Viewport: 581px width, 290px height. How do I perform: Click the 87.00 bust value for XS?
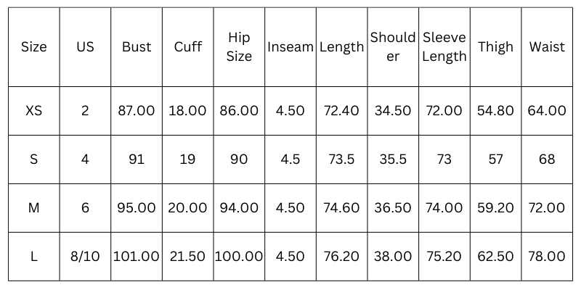[137, 111]
